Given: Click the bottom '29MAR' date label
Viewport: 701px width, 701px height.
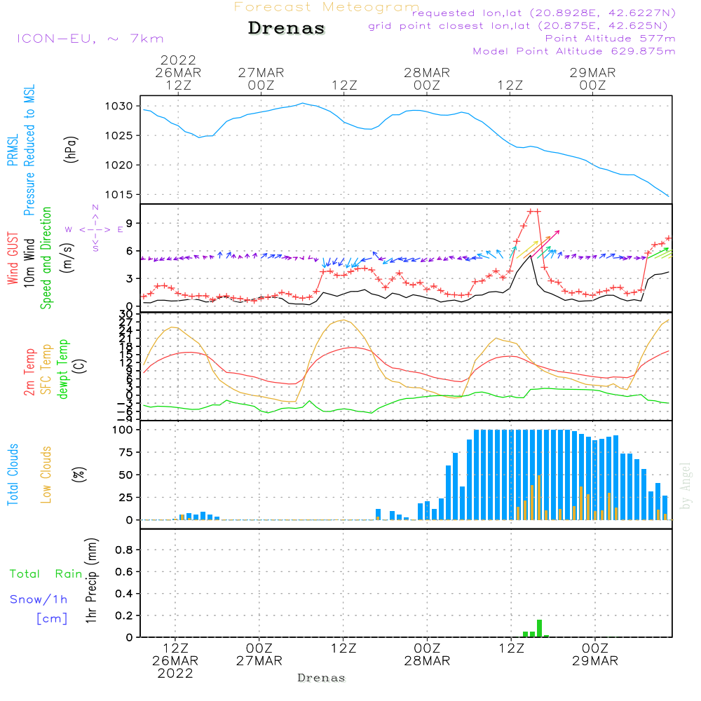Looking at the screenshot, I should [595, 661].
